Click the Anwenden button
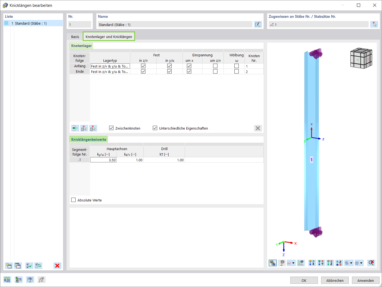This screenshot has width=382, height=287. tap(366, 280)
